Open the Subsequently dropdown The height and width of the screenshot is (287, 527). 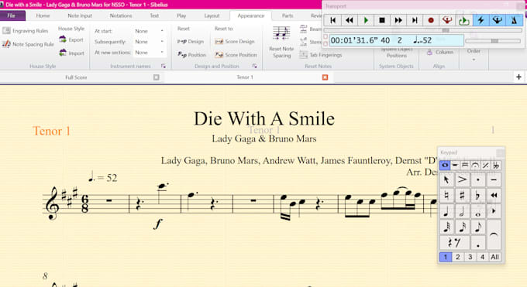(150, 42)
